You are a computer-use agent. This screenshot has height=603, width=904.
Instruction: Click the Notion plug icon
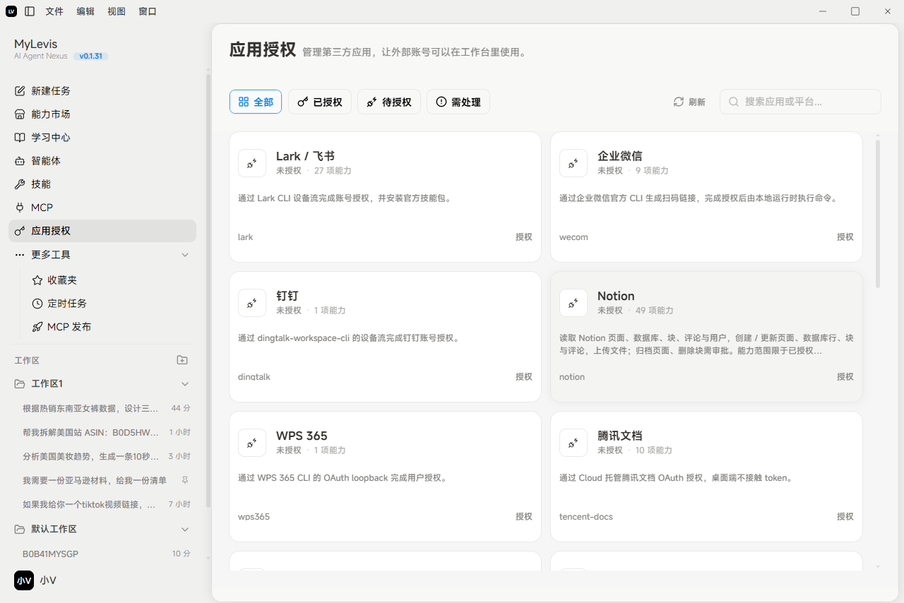pos(573,303)
